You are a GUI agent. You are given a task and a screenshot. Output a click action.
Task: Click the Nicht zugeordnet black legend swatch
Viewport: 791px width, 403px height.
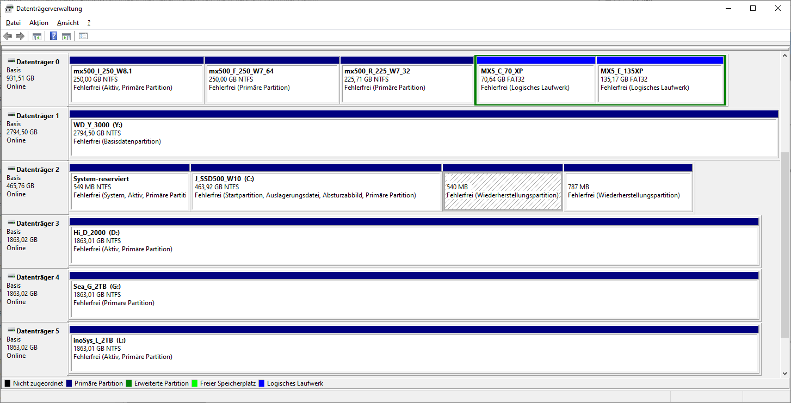click(x=8, y=383)
